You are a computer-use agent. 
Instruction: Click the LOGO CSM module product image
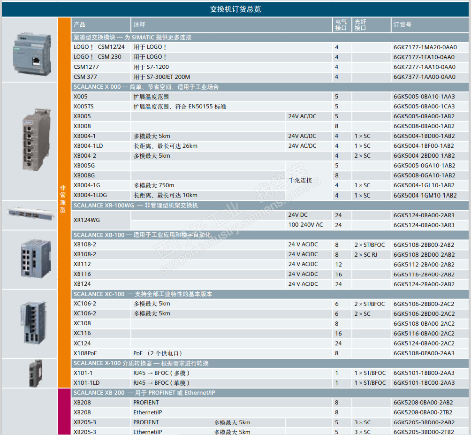click(x=31, y=54)
